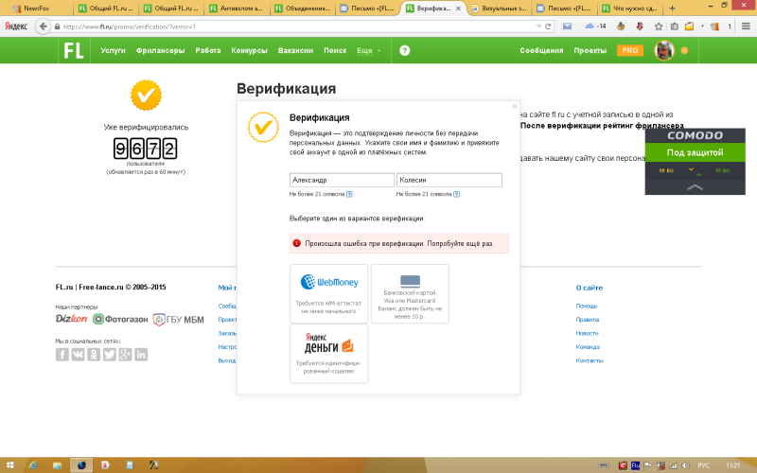Viewport: 757px width, 473px height.
Task: Click the FL logo in header
Action: tap(74, 50)
